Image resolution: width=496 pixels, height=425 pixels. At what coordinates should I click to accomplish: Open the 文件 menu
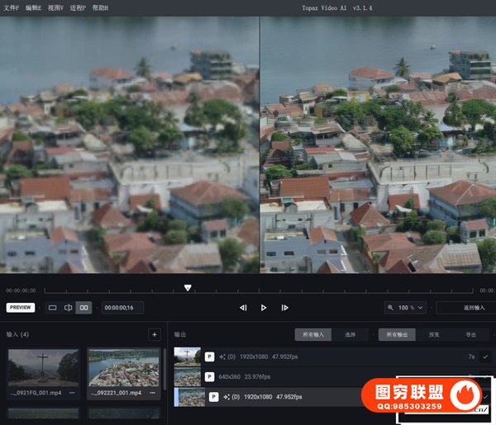(11, 7)
